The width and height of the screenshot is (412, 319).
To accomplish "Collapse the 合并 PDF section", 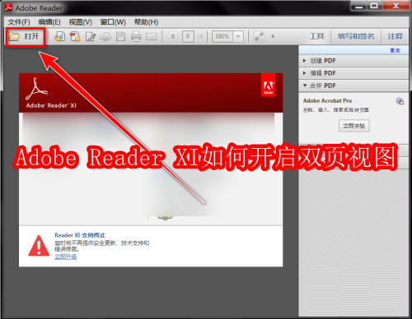I will [x=353, y=86].
